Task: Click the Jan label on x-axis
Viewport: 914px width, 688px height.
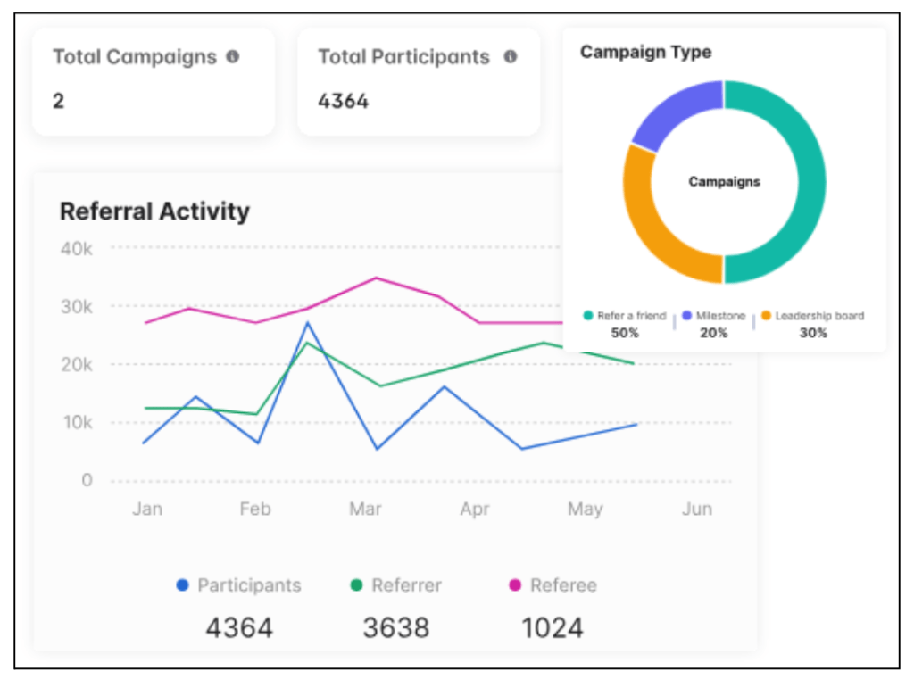Action: coord(147,510)
